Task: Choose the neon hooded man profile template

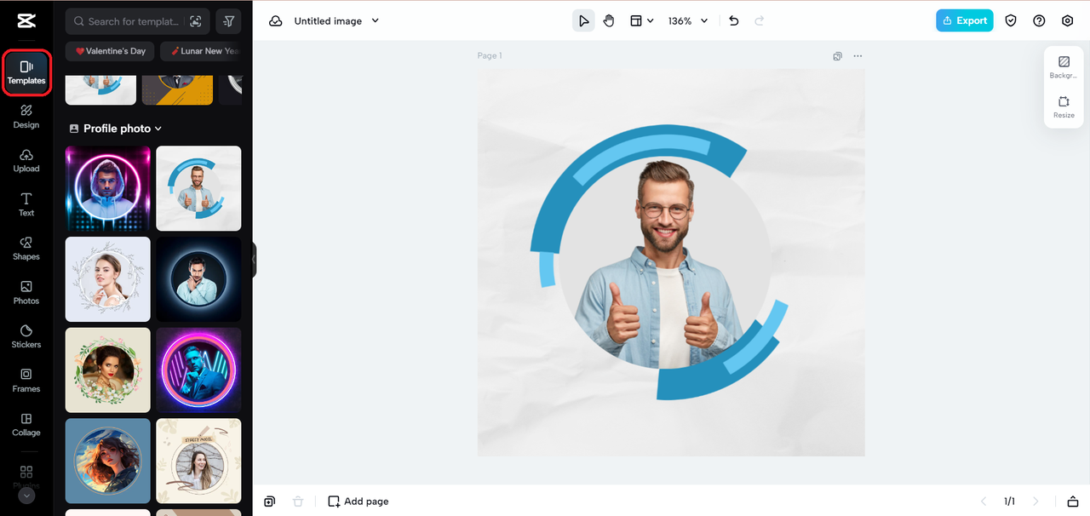Action: (108, 188)
